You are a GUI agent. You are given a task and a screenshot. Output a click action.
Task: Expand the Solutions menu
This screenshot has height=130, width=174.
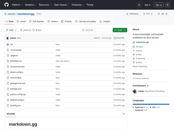(x=30, y=5)
